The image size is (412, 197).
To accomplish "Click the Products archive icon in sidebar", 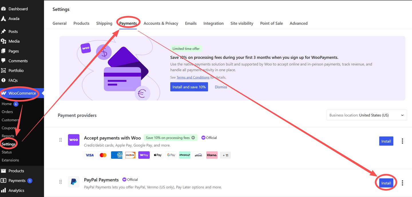I will 3,171.
